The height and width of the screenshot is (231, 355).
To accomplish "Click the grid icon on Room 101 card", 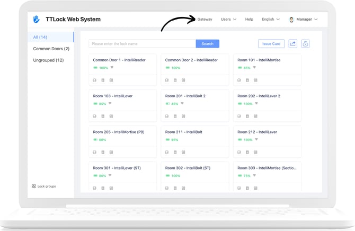I will tap(255, 80).
